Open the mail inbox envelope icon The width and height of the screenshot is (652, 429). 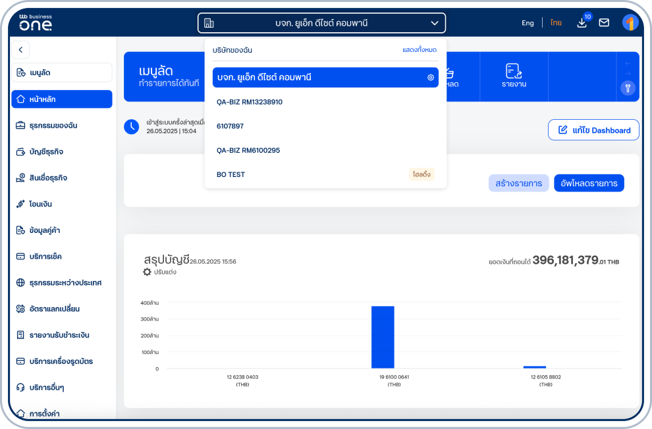[604, 23]
